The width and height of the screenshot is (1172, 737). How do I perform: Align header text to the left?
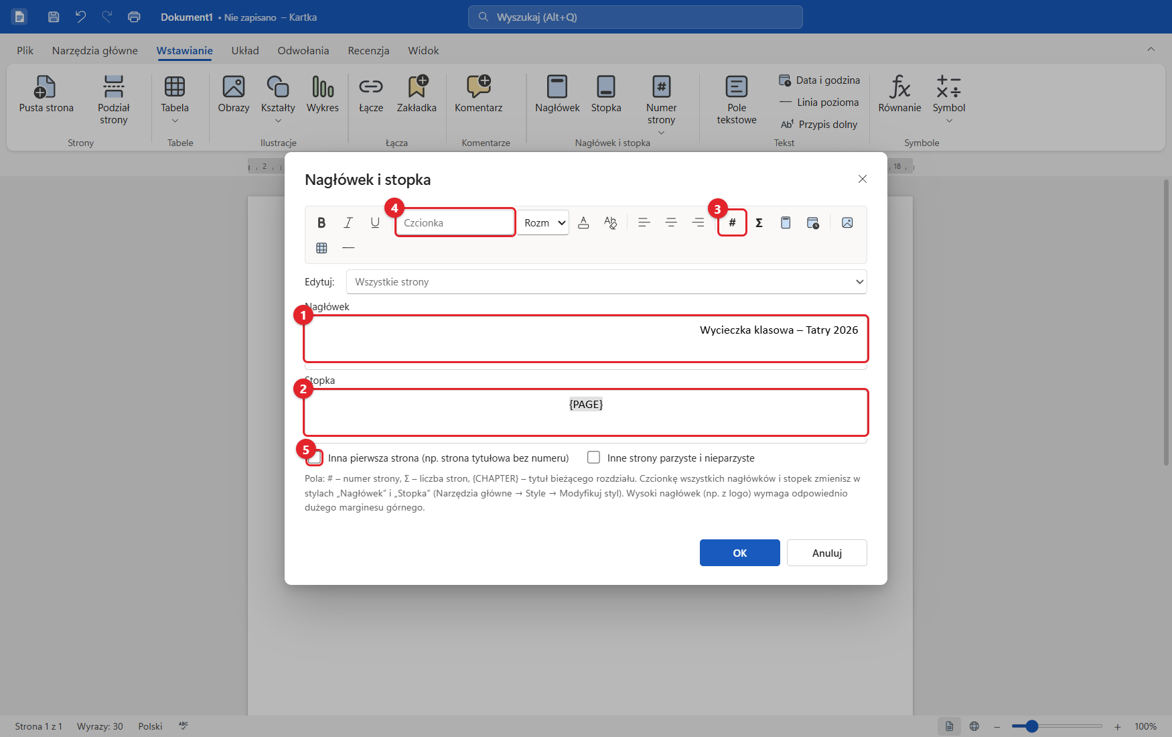(644, 223)
